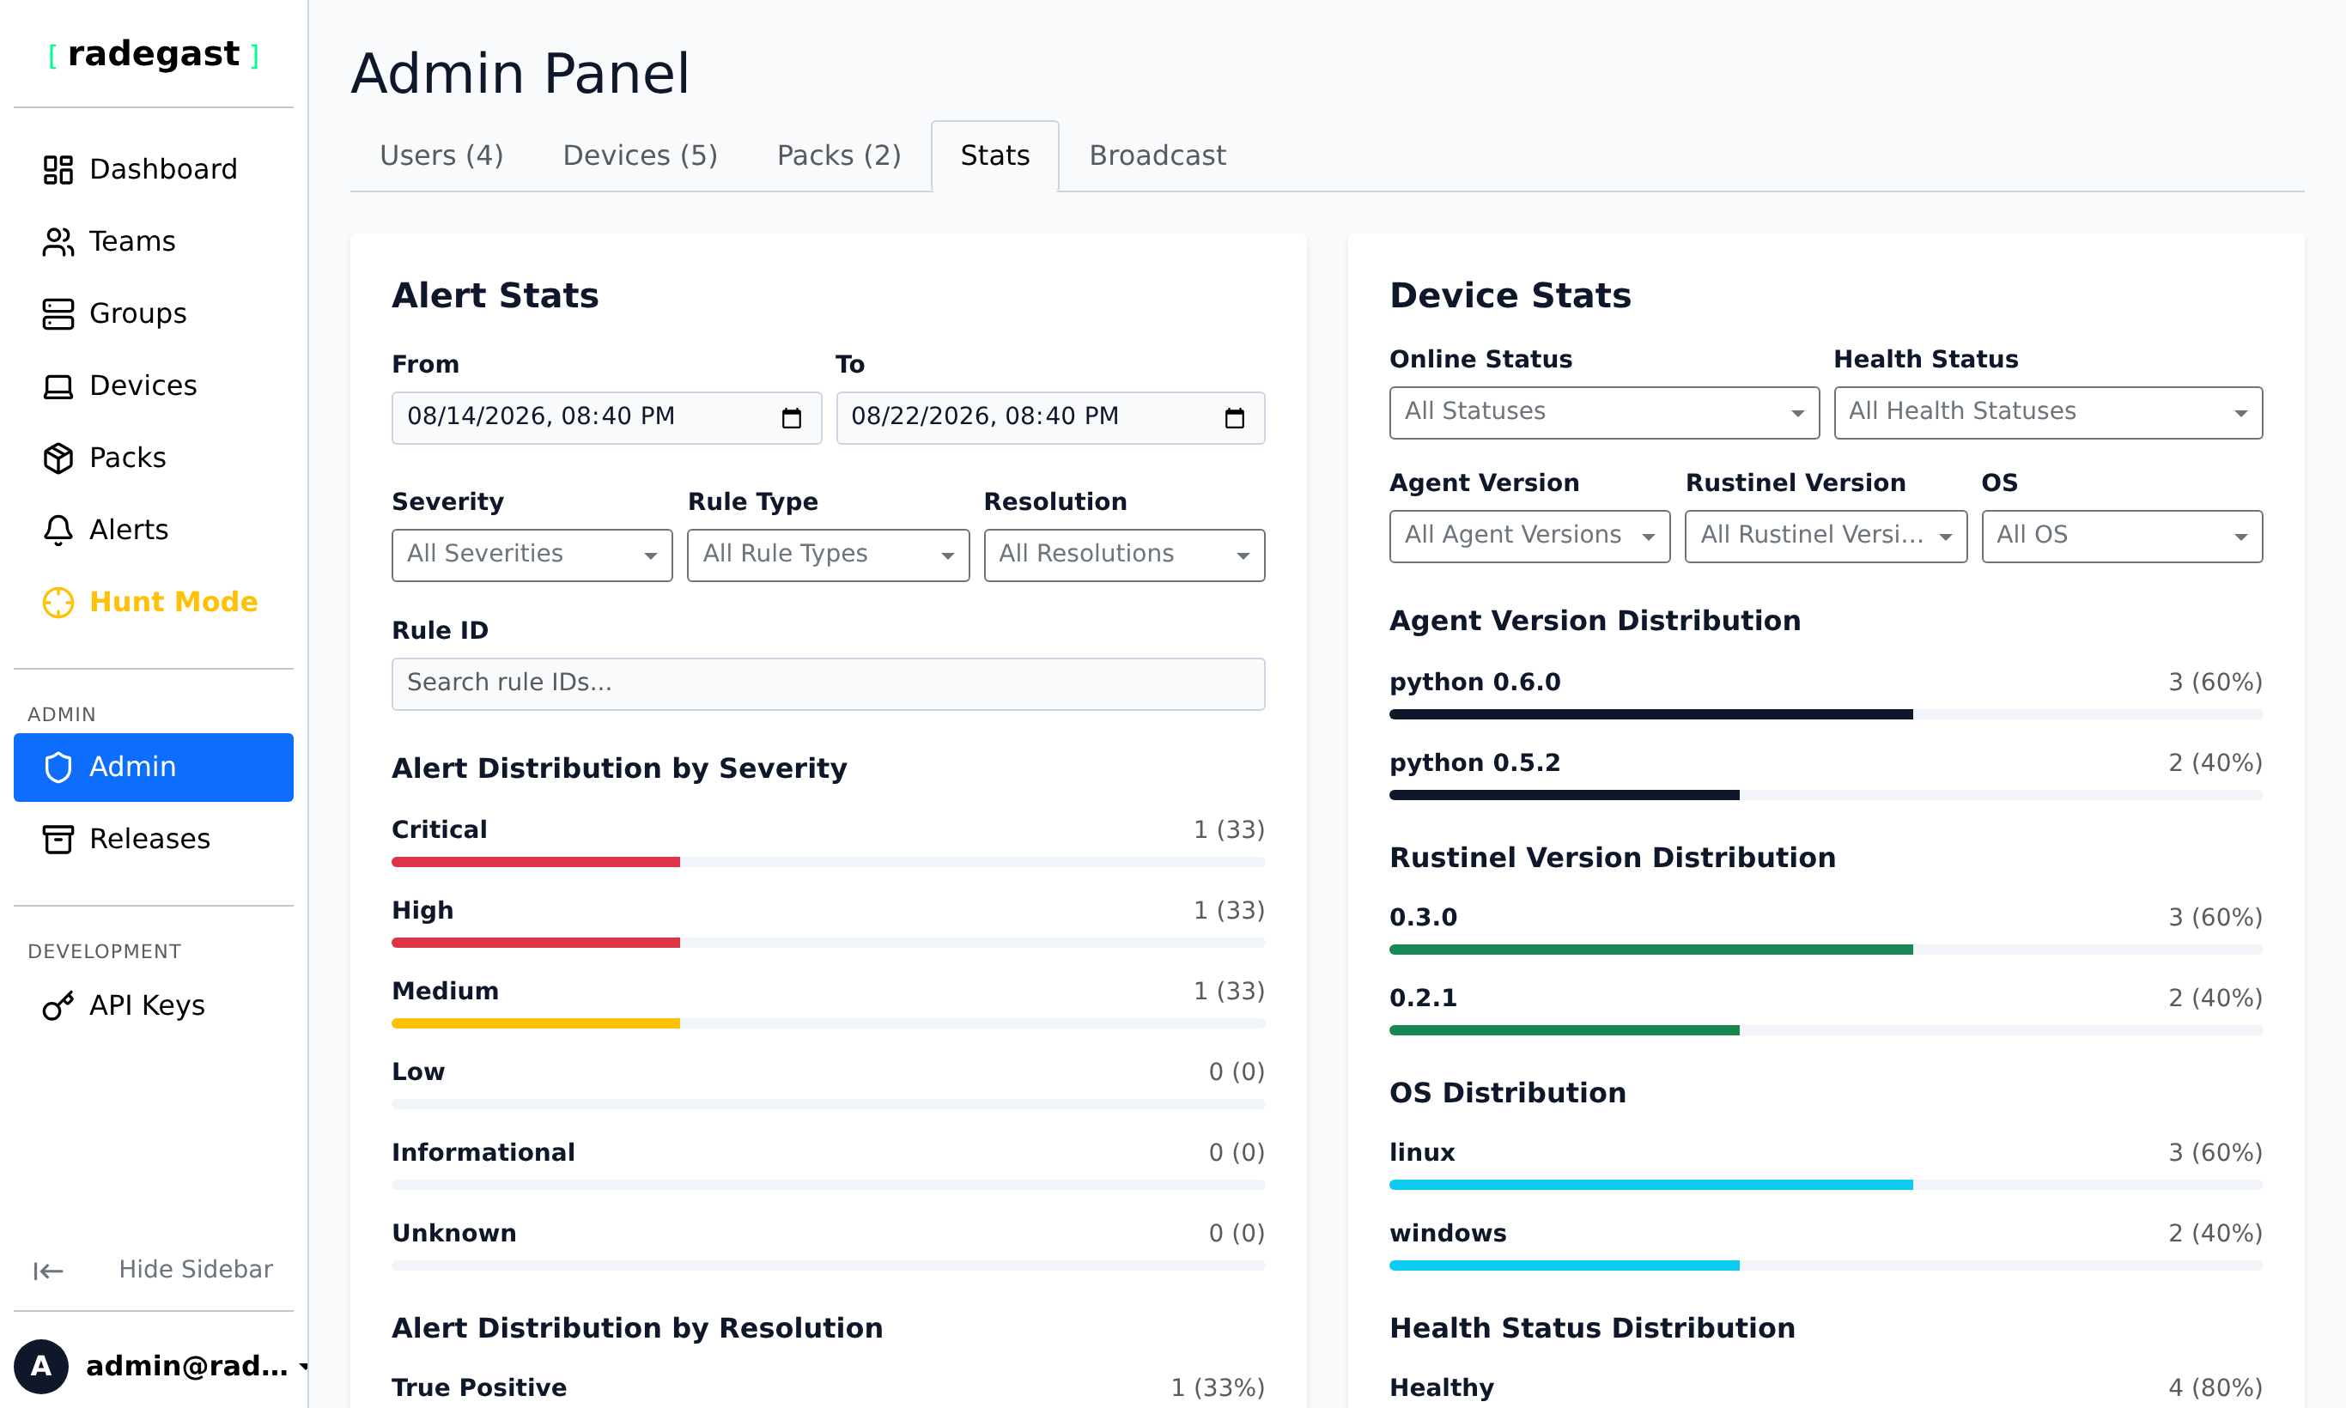Image resolution: width=2346 pixels, height=1408 pixels.
Task: Click the To date-time input field
Action: tap(1050, 418)
